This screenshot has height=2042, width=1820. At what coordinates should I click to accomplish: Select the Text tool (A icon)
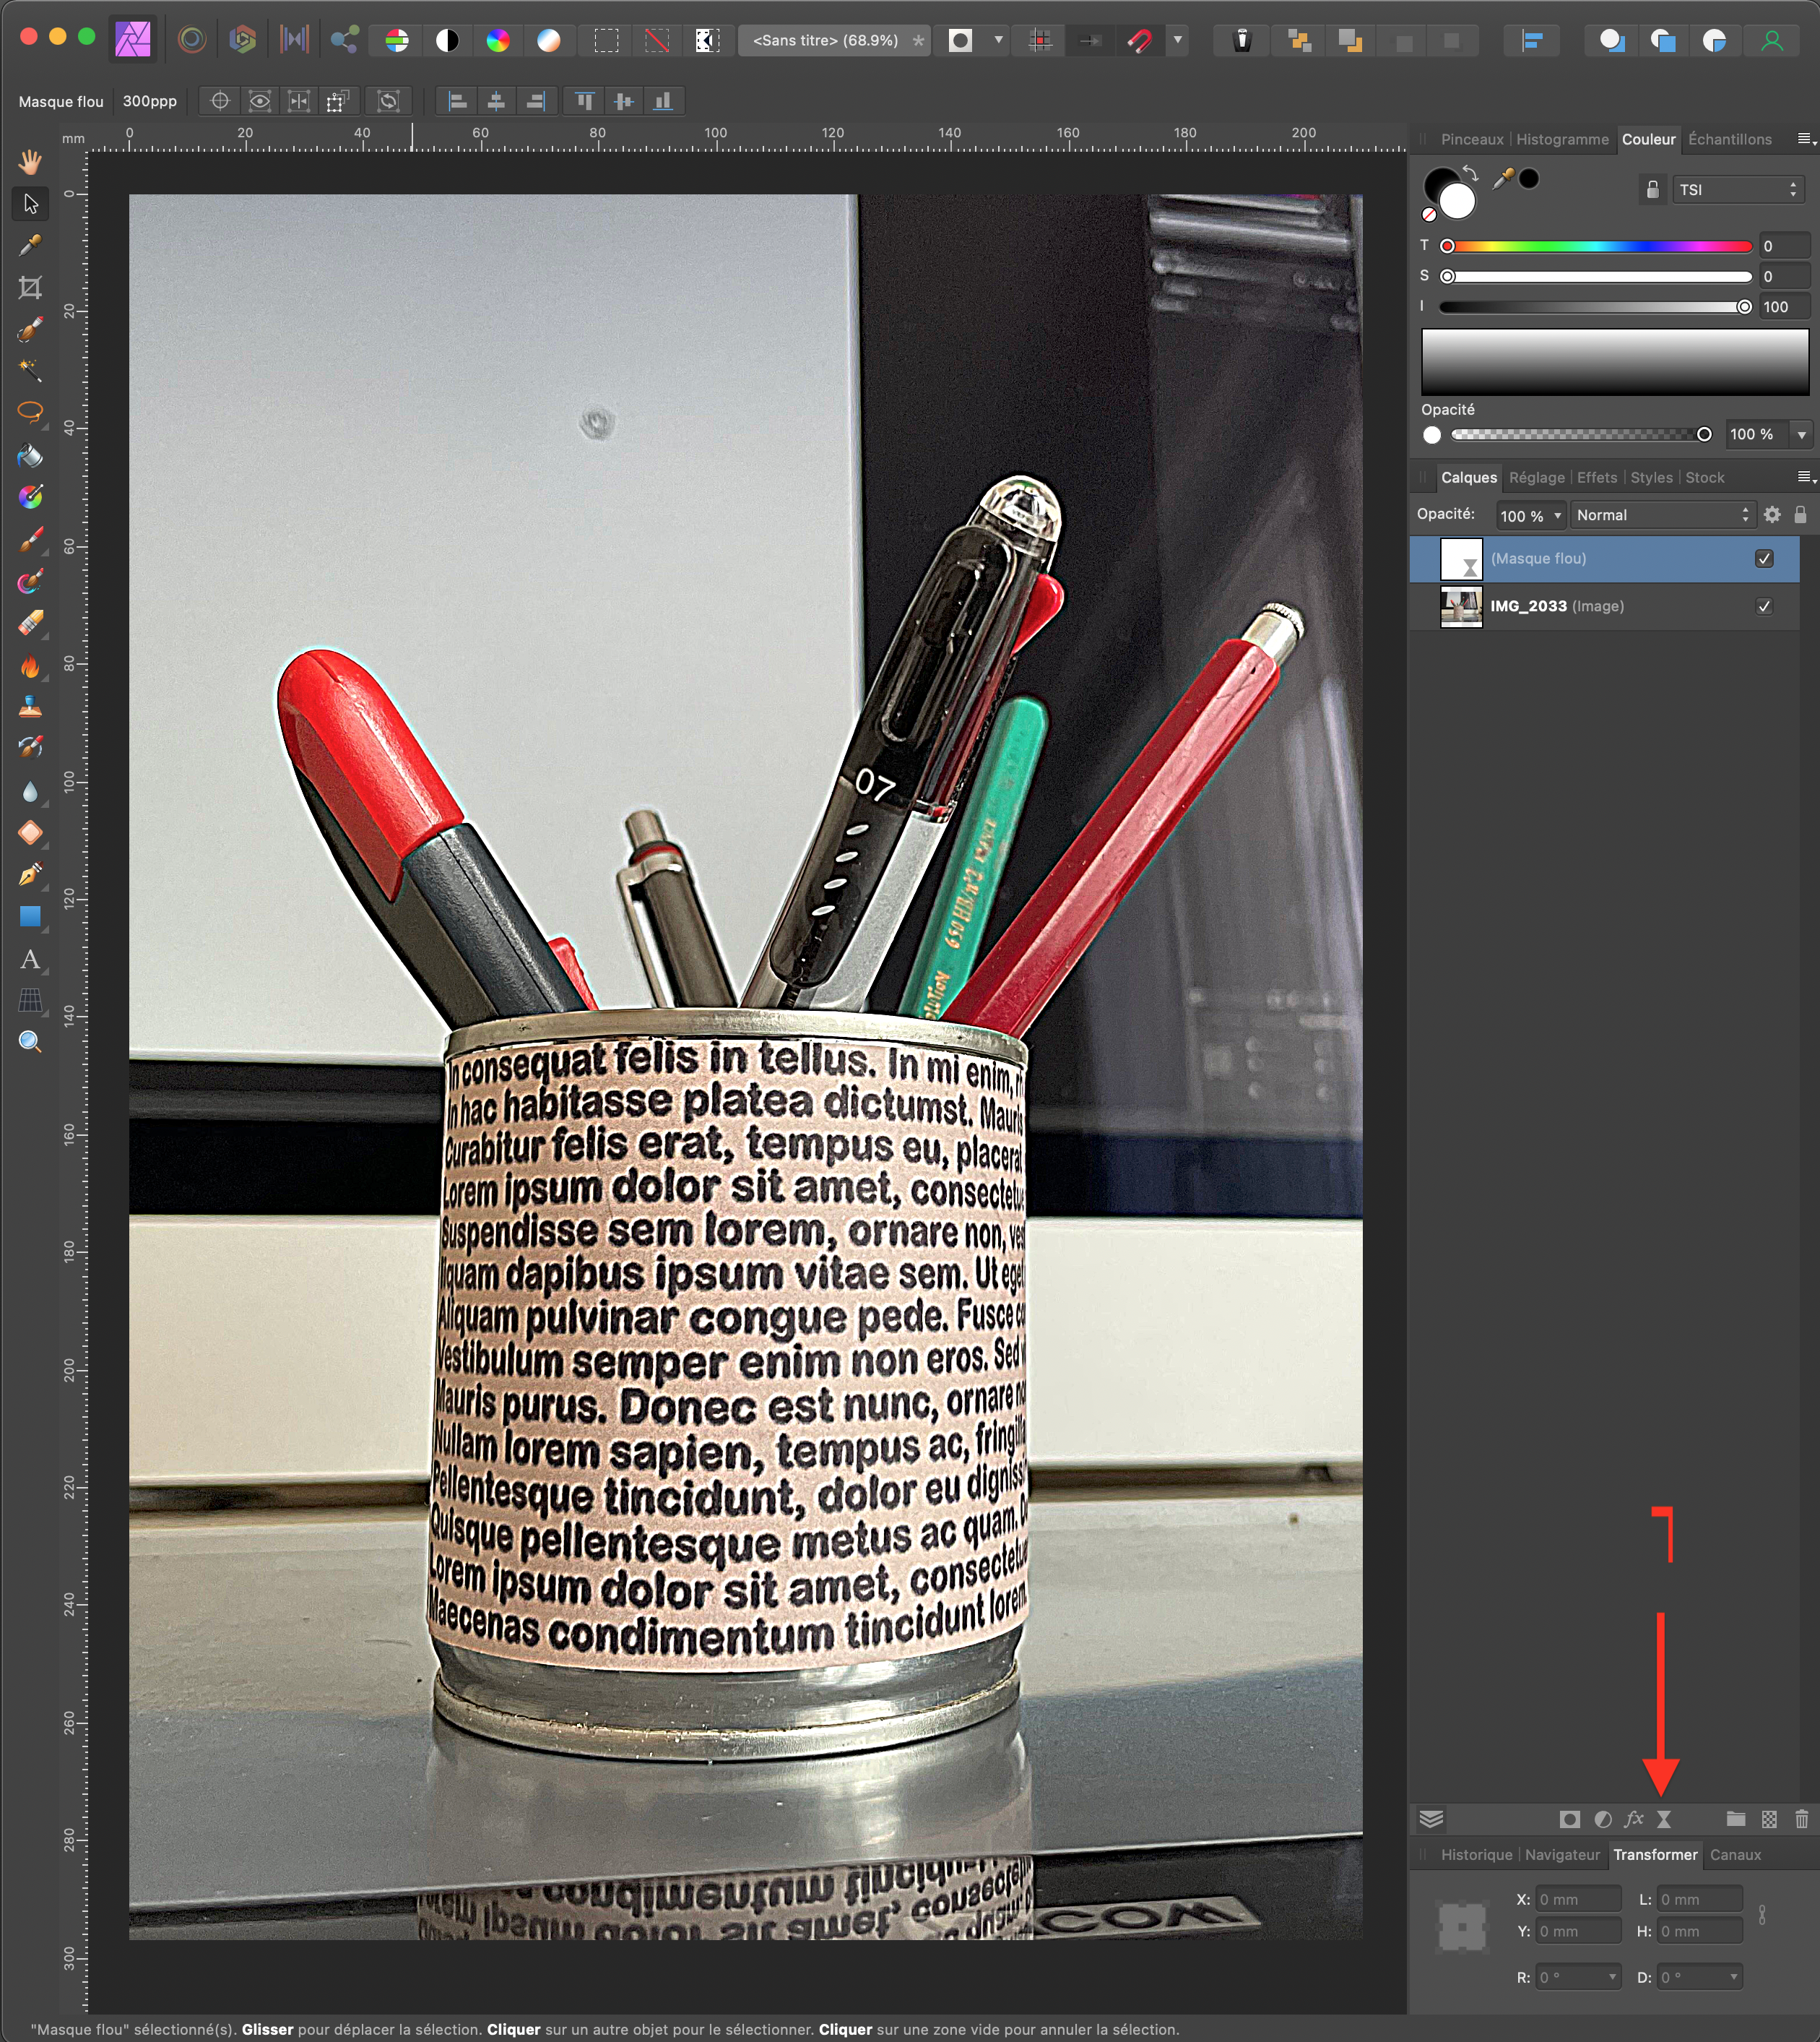pyautogui.click(x=30, y=960)
